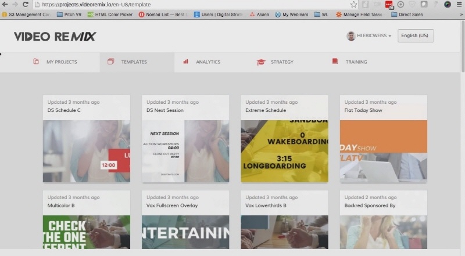The image size is (465, 256).
Task: Expand the bookmarks overflow chevron
Action: click(x=462, y=15)
